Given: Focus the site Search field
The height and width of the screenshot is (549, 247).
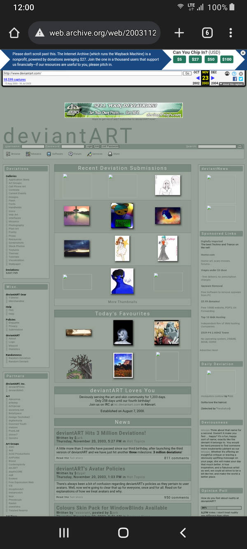Looking at the screenshot, I should point(217,146).
